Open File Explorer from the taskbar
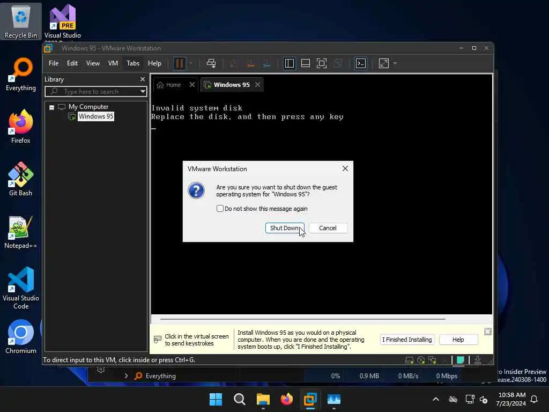Image resolution: width=549 pixels, height=412 pixels. click(263, 399)
